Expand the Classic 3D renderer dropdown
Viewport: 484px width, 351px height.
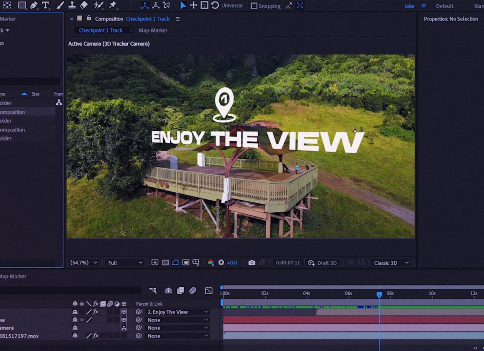[x=391, y=263]
